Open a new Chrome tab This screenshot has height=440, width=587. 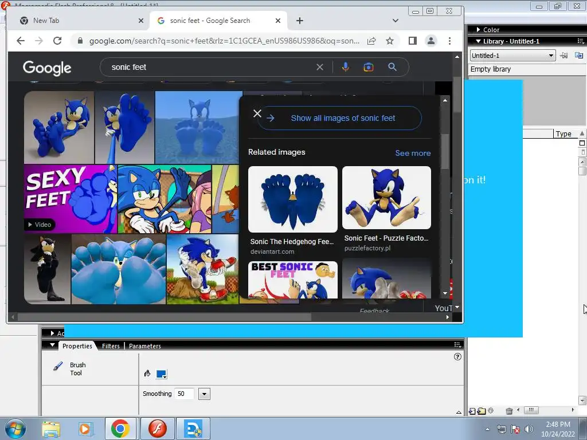pos(299,21)
